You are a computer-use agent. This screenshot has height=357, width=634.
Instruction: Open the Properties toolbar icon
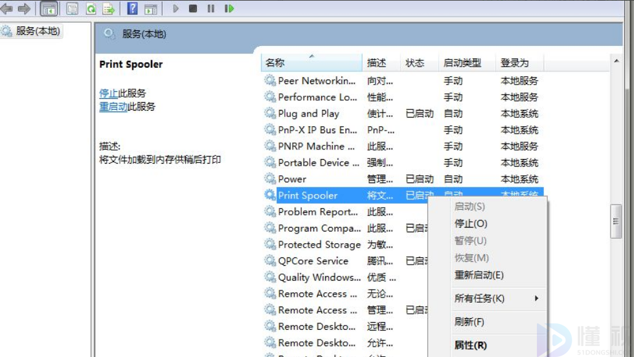[73, 8]
